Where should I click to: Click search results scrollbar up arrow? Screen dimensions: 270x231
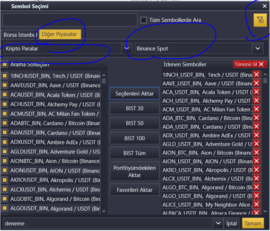pos(104,75)
